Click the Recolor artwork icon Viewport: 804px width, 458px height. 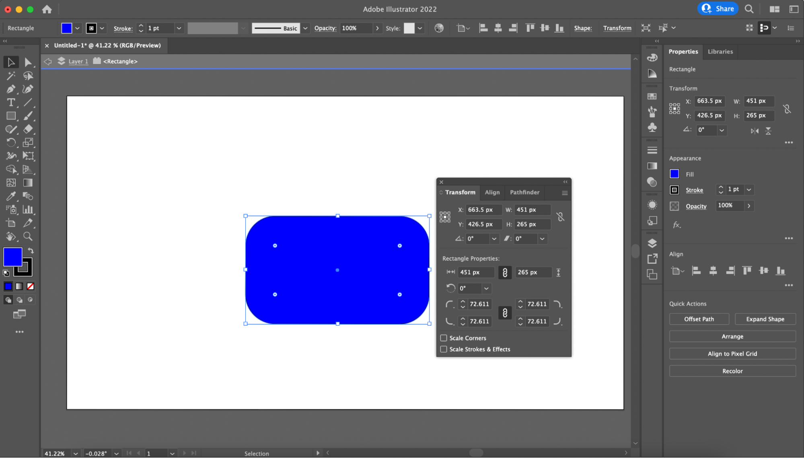point(438,28)
